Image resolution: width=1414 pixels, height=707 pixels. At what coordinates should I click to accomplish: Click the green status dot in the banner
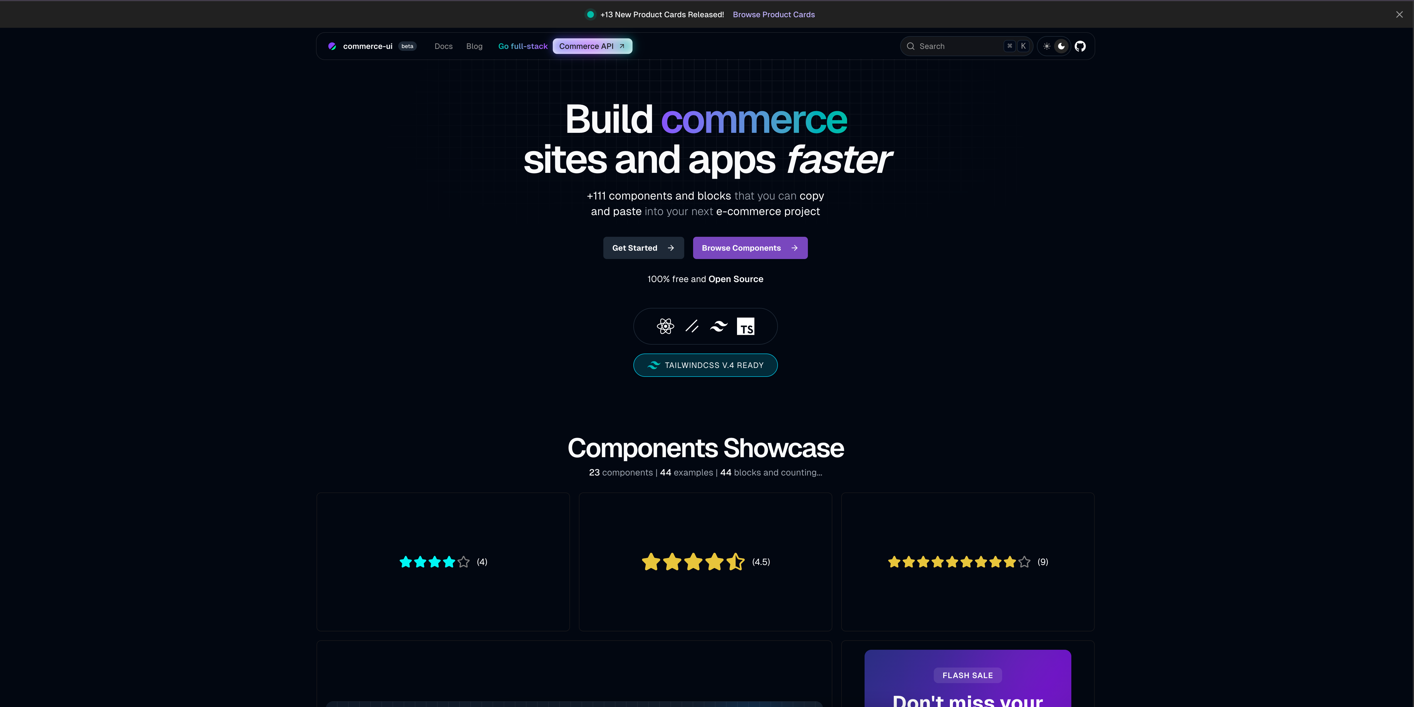tap(590, 14)
